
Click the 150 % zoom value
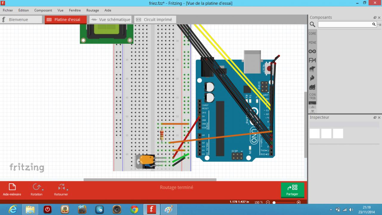(x=258, y=202)
